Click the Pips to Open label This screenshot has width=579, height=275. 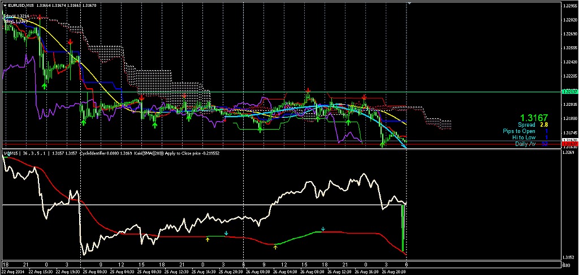519,131
